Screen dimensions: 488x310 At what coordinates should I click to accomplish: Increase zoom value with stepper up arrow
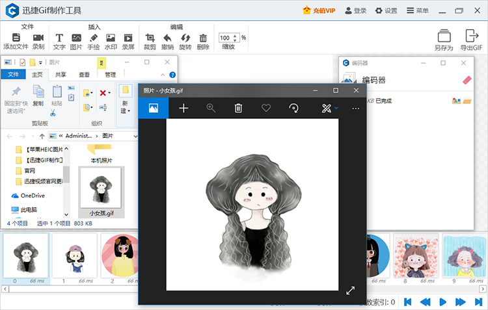235,36
